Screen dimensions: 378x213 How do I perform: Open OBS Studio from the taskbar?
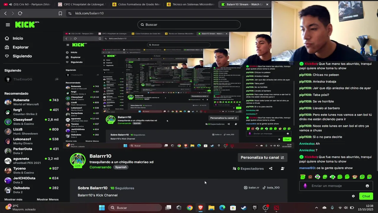tap(265, 208)
